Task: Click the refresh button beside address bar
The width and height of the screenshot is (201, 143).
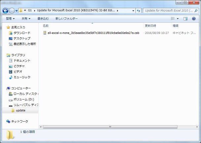Action: click(x=139, y=11)
